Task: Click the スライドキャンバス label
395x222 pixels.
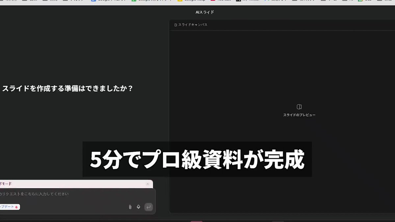Action: [x=193, y=25]
